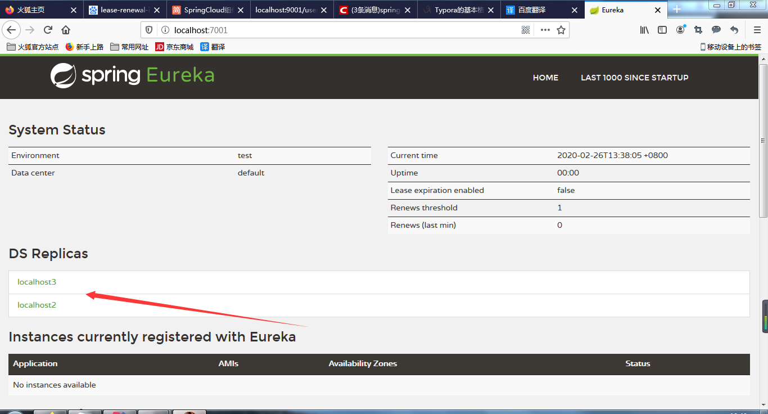Open the QR code icon in address bar
768x414 pixels.
point(526,30)
